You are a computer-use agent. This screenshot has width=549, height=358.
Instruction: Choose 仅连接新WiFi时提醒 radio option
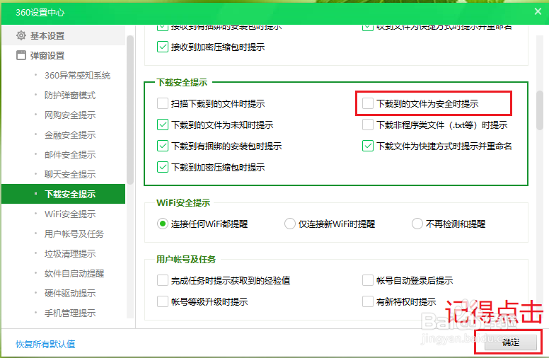point(290,224)
